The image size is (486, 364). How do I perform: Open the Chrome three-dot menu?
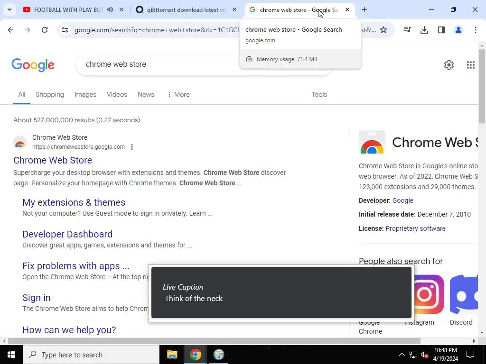coord(476,30)
